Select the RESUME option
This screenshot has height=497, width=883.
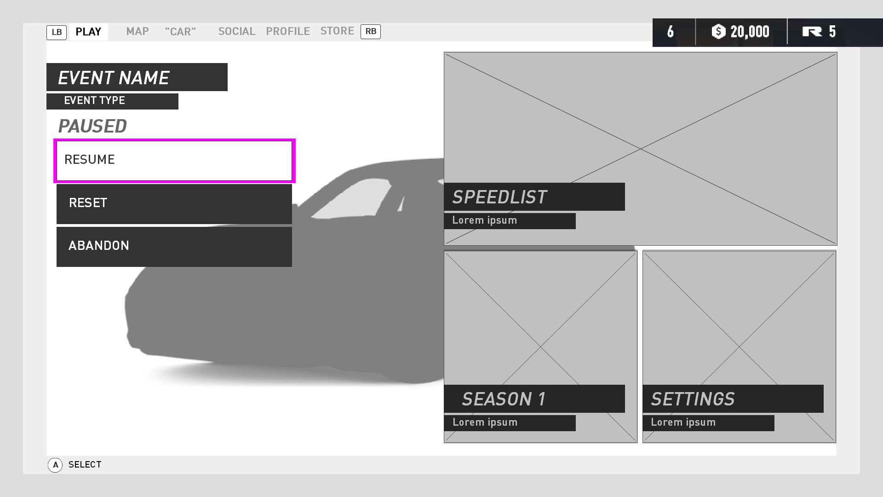(174, 160)
